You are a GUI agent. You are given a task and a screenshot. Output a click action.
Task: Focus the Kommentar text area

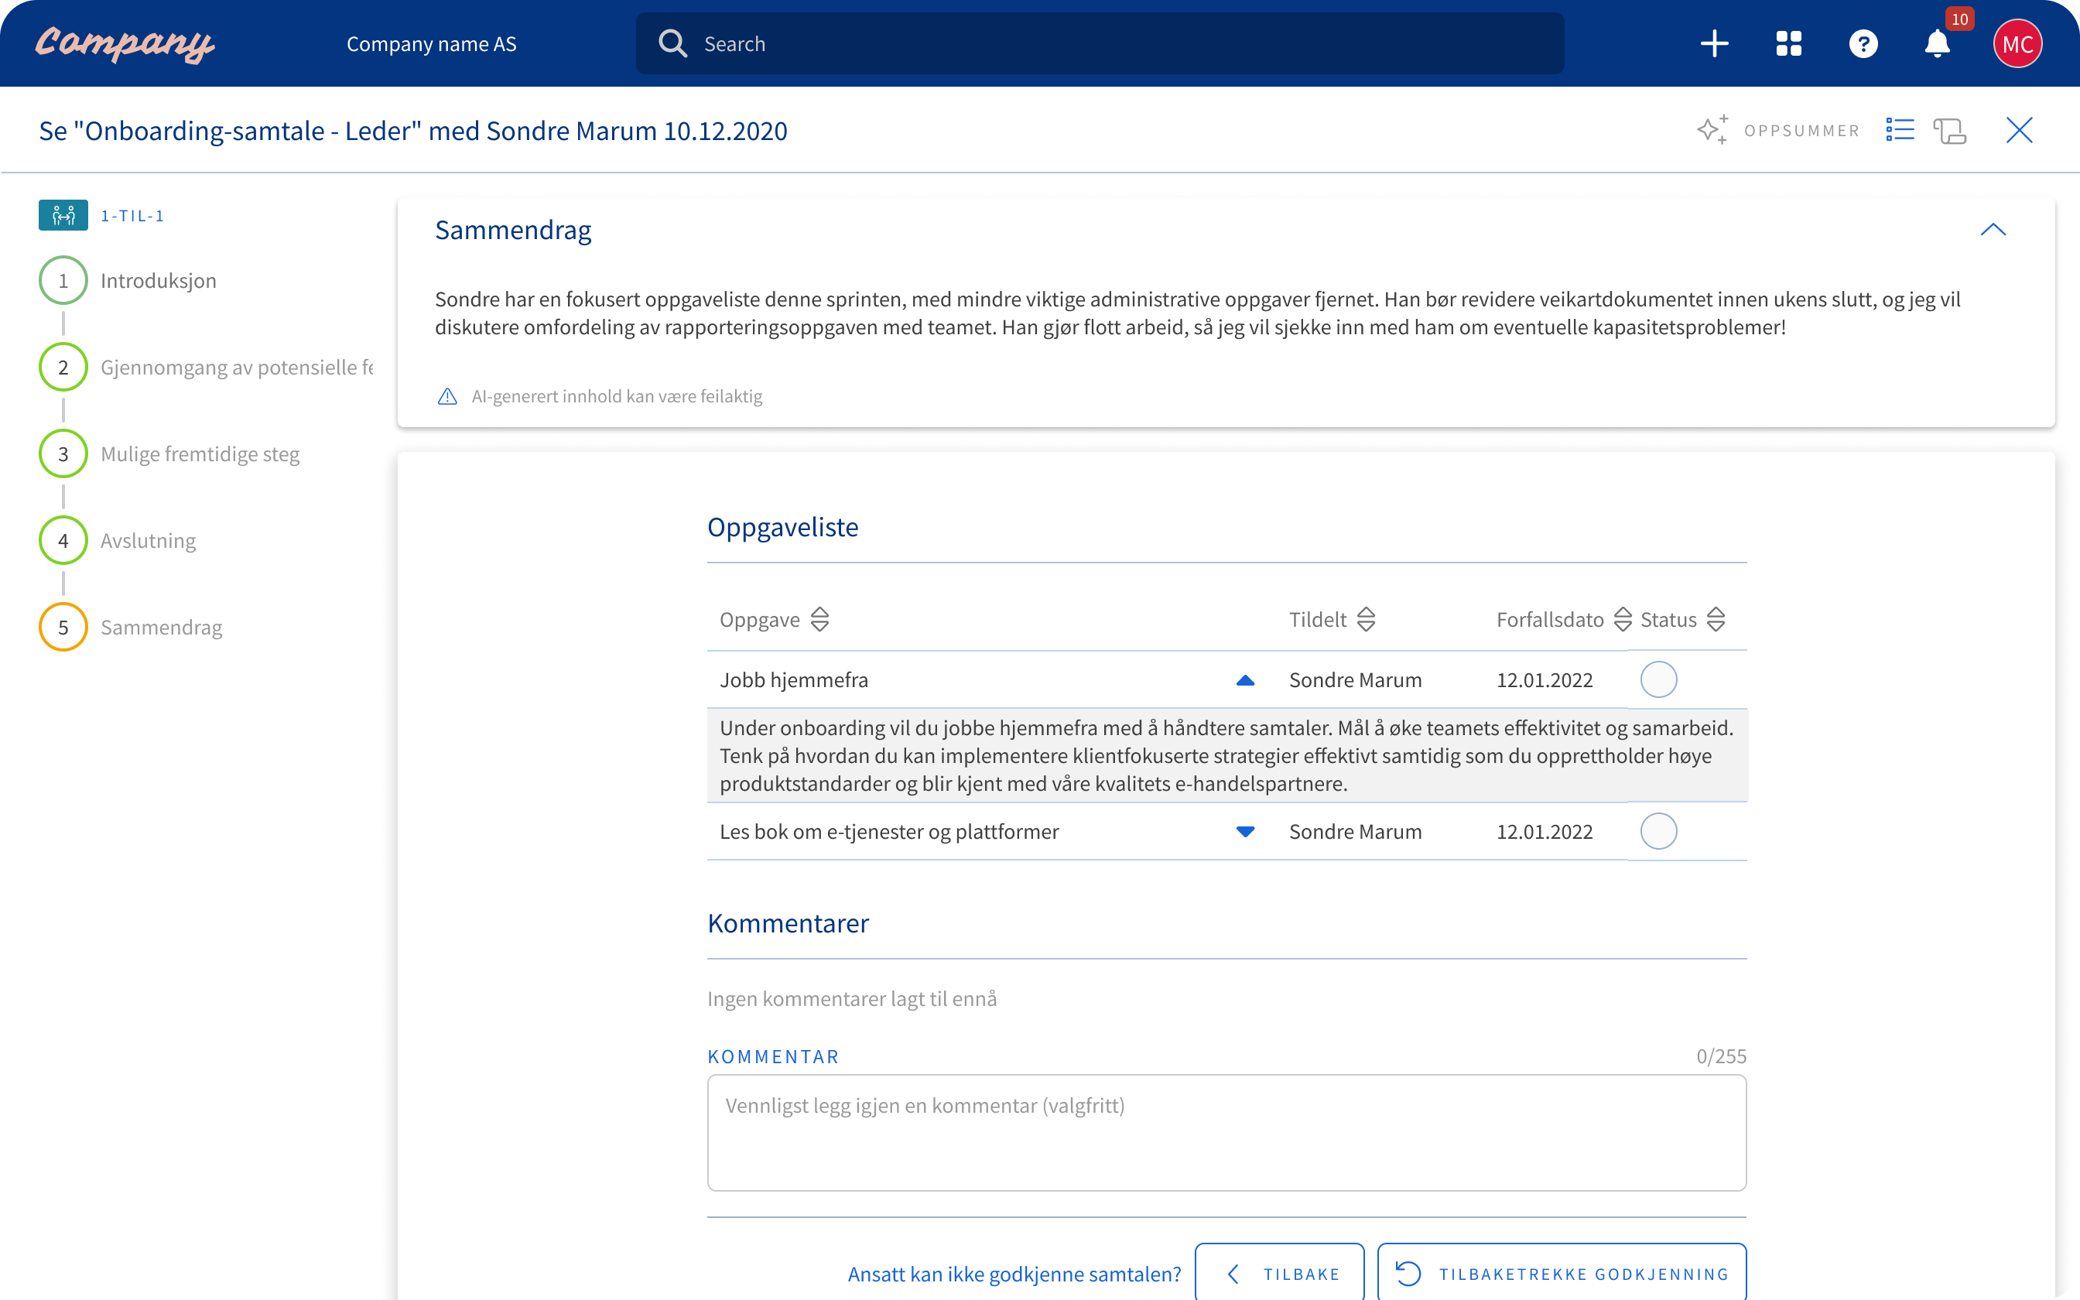[x=1226, y=1132]
